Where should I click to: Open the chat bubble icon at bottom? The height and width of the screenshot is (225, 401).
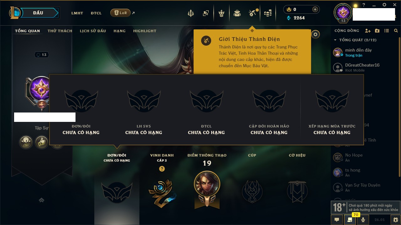pos(337,219)
